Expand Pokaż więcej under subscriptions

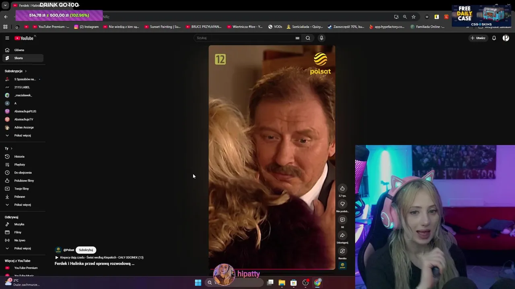tap(23, 135)
